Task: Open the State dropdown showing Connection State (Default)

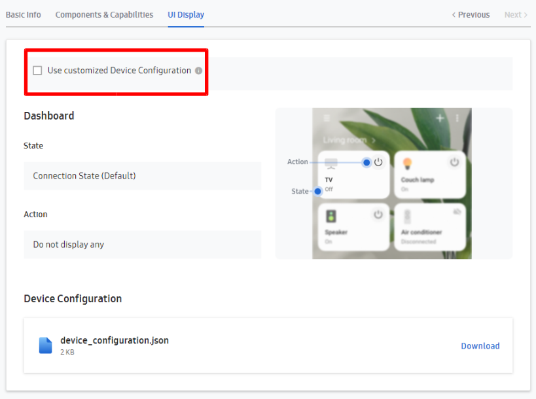Action: [143, 175]
